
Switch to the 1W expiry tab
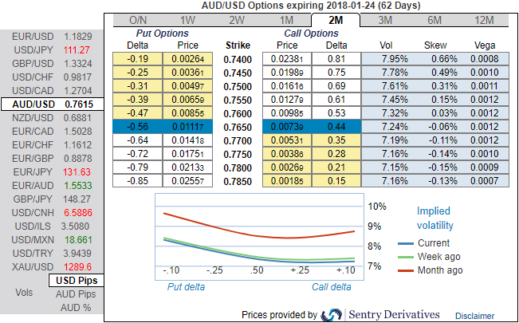(x=187, y=21)
